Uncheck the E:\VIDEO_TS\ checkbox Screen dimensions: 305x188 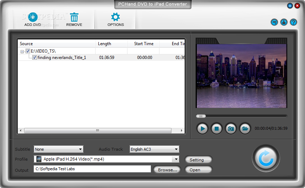point(28,51)
